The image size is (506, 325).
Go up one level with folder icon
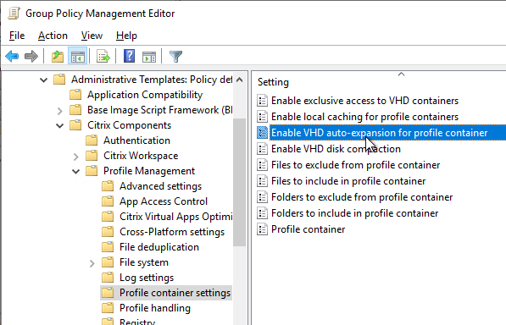click(58, 57)
